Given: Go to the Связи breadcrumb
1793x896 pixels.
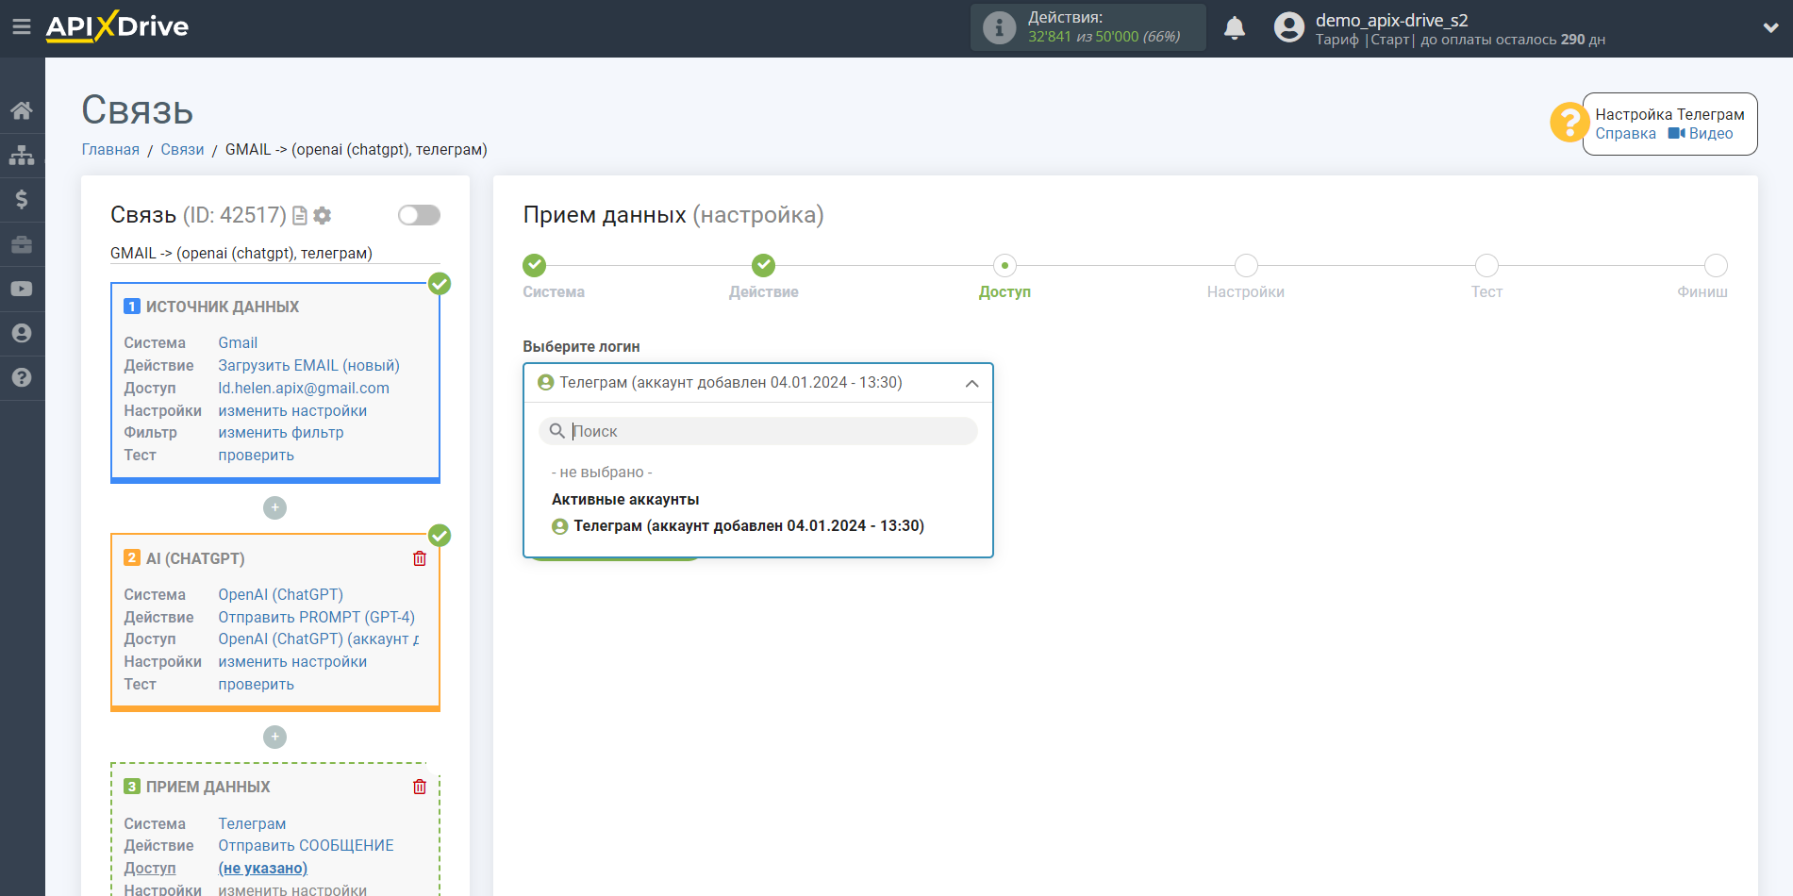Looking at the screenshot, I should coord(182,149).
